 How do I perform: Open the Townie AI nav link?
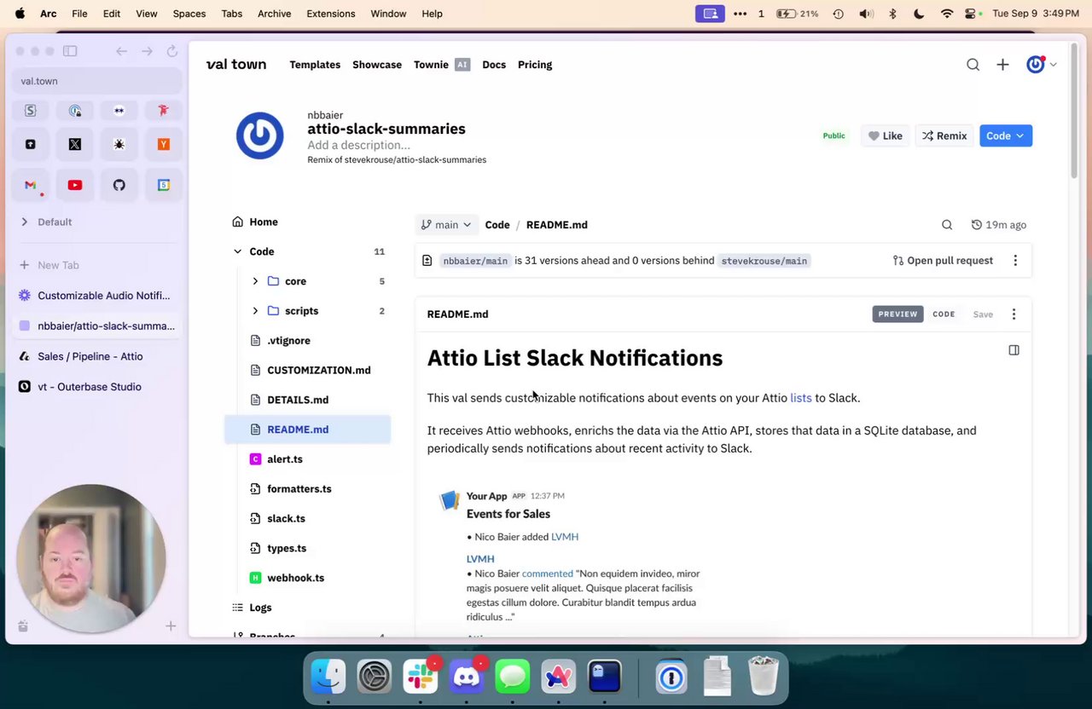[x=442, y=65]
